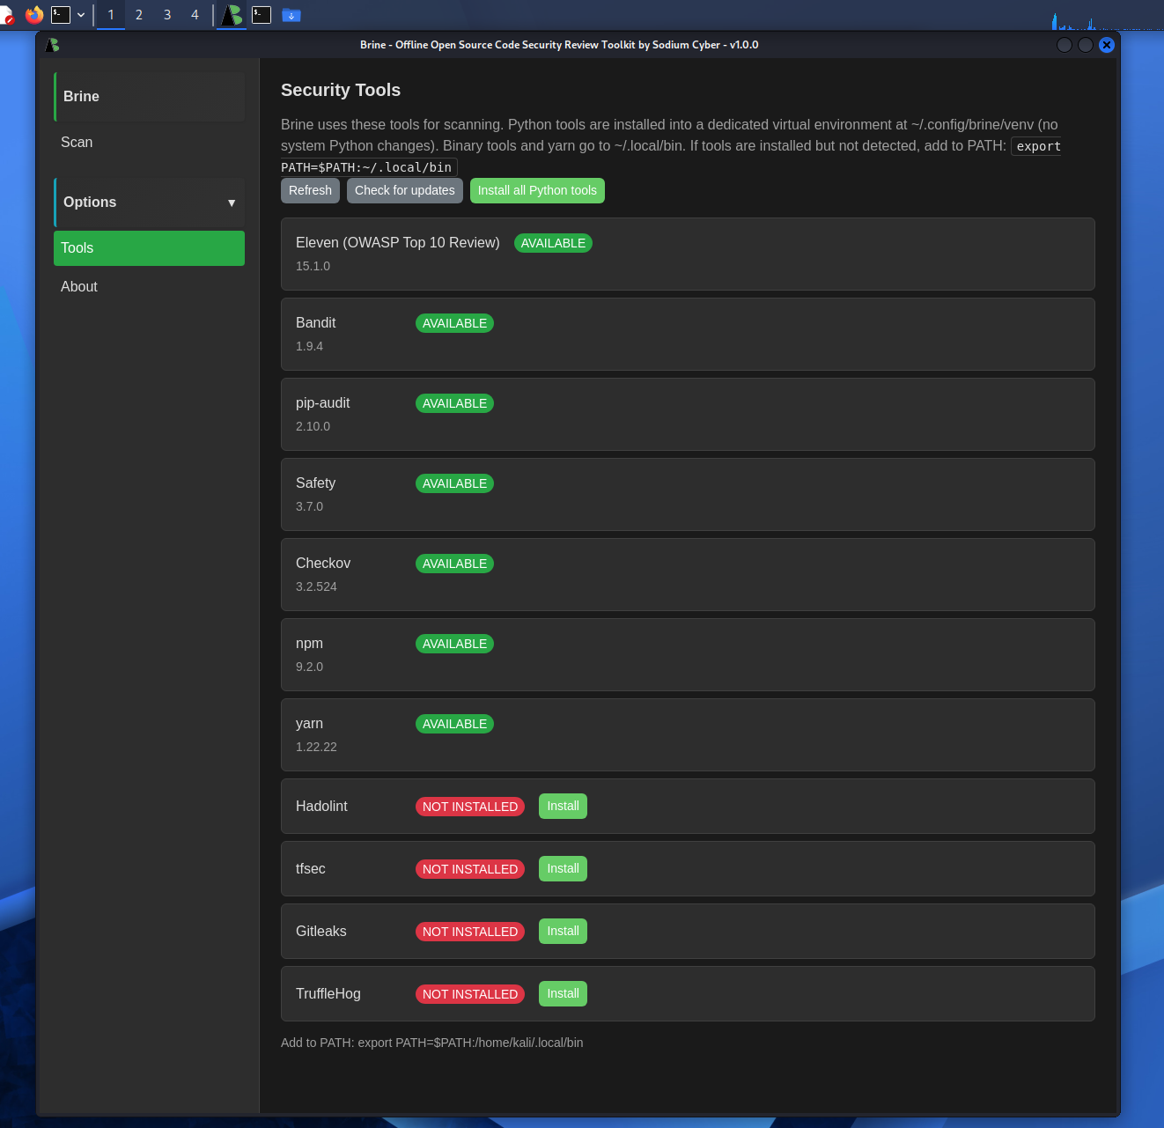The image size is (1164, 1128).
Task: Open the text editor icon at far left
Action: [x=7, y=15]
